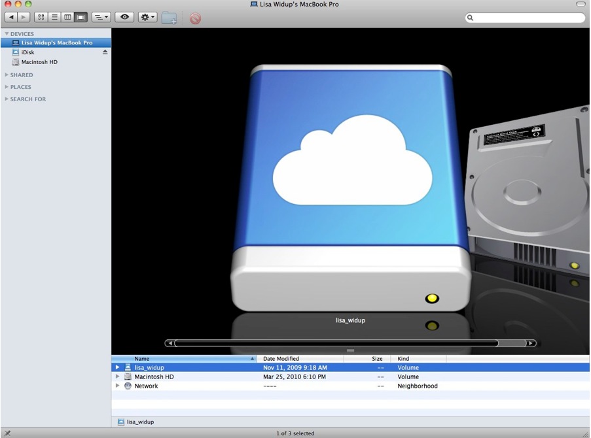Open Quick Look eye button

pos(124,17)
